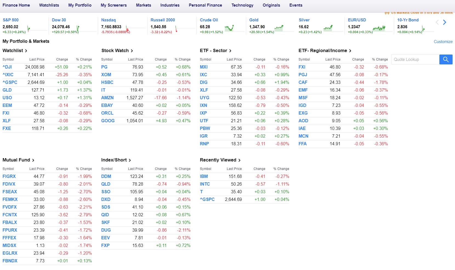Image resolution: width=455 pixels, height=270 pixels.
Task: Click the left arrow on the ticker strip
Action: (x=437, y=22)
